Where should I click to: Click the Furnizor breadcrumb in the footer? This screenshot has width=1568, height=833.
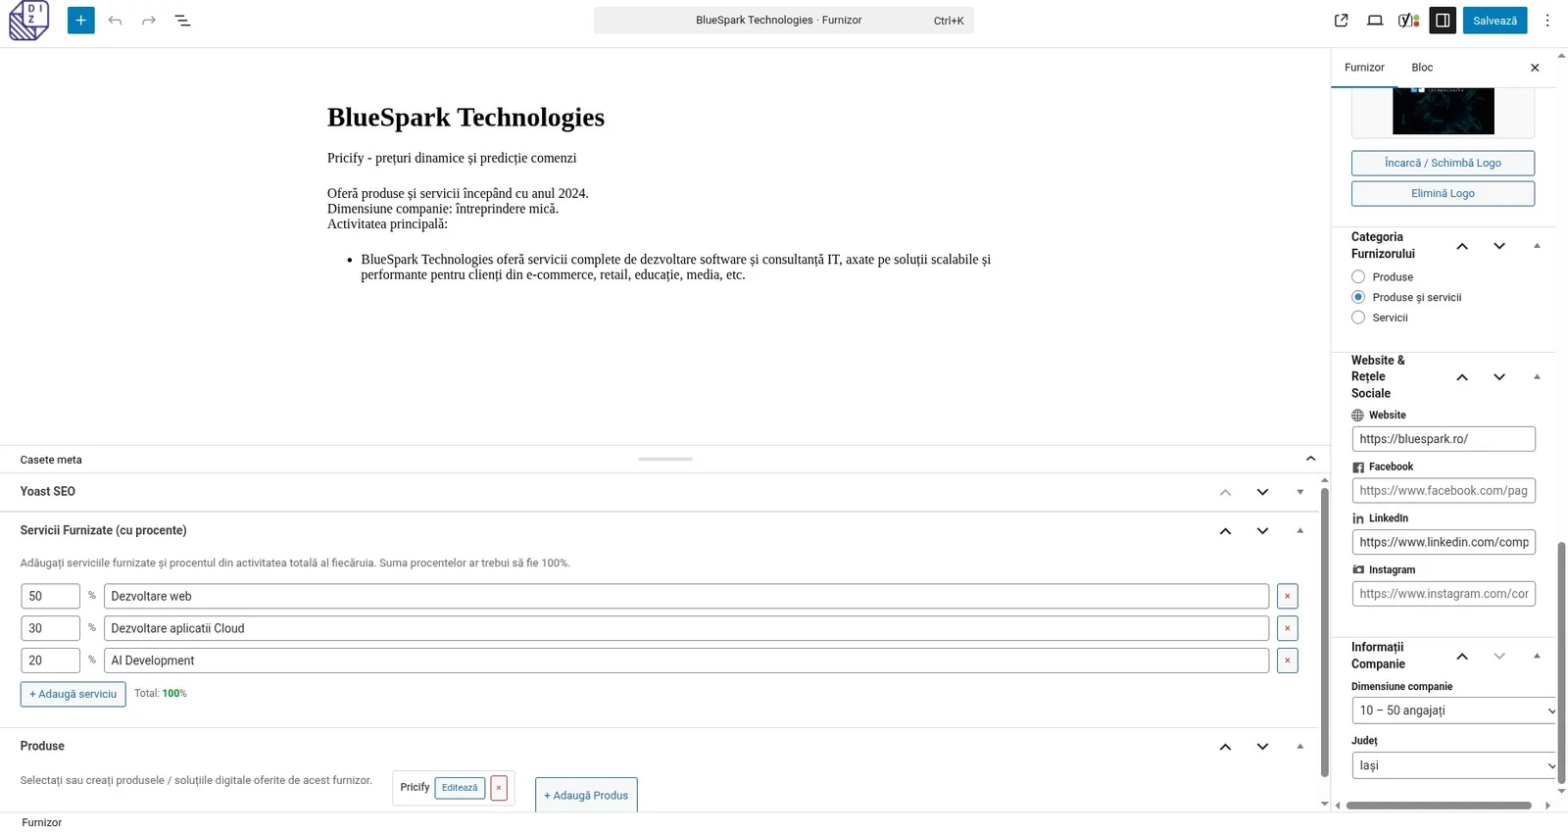(42, 823)
